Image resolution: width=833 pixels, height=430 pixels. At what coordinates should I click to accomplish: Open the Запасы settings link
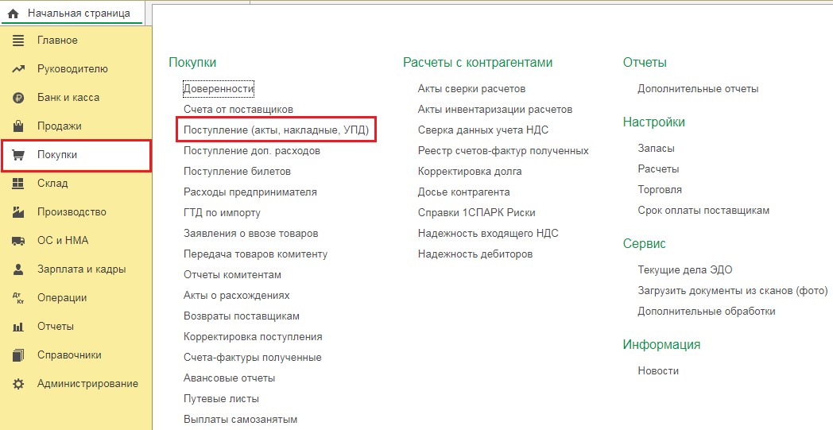pos(656,149)
